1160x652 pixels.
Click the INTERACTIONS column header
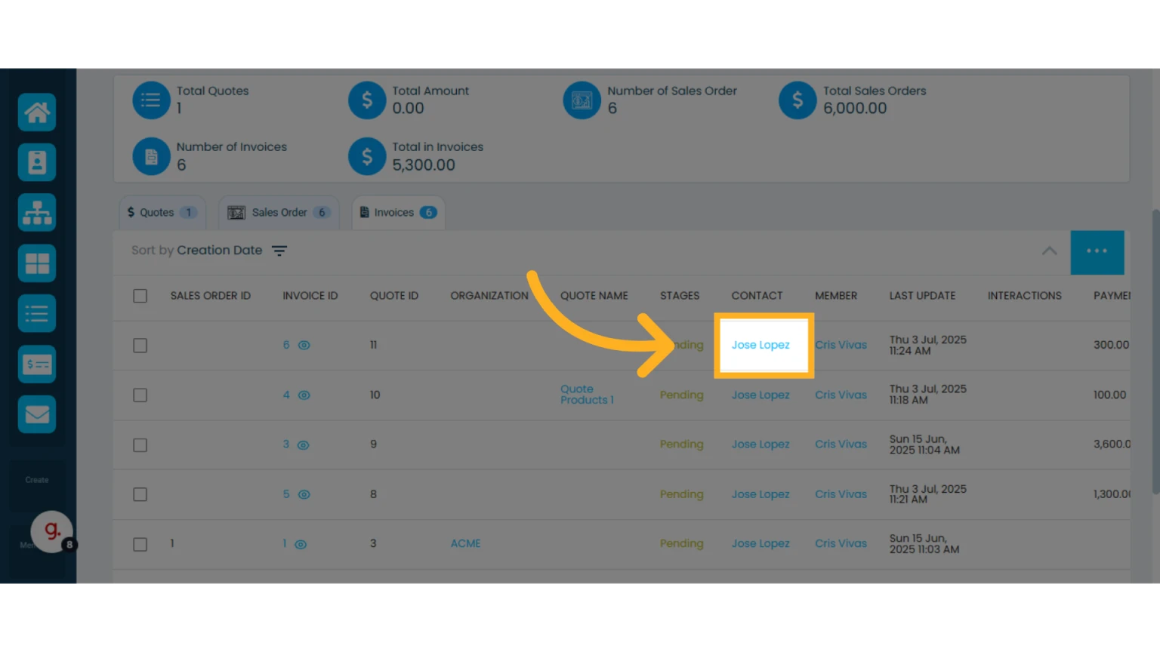(x=1025, y=296)
